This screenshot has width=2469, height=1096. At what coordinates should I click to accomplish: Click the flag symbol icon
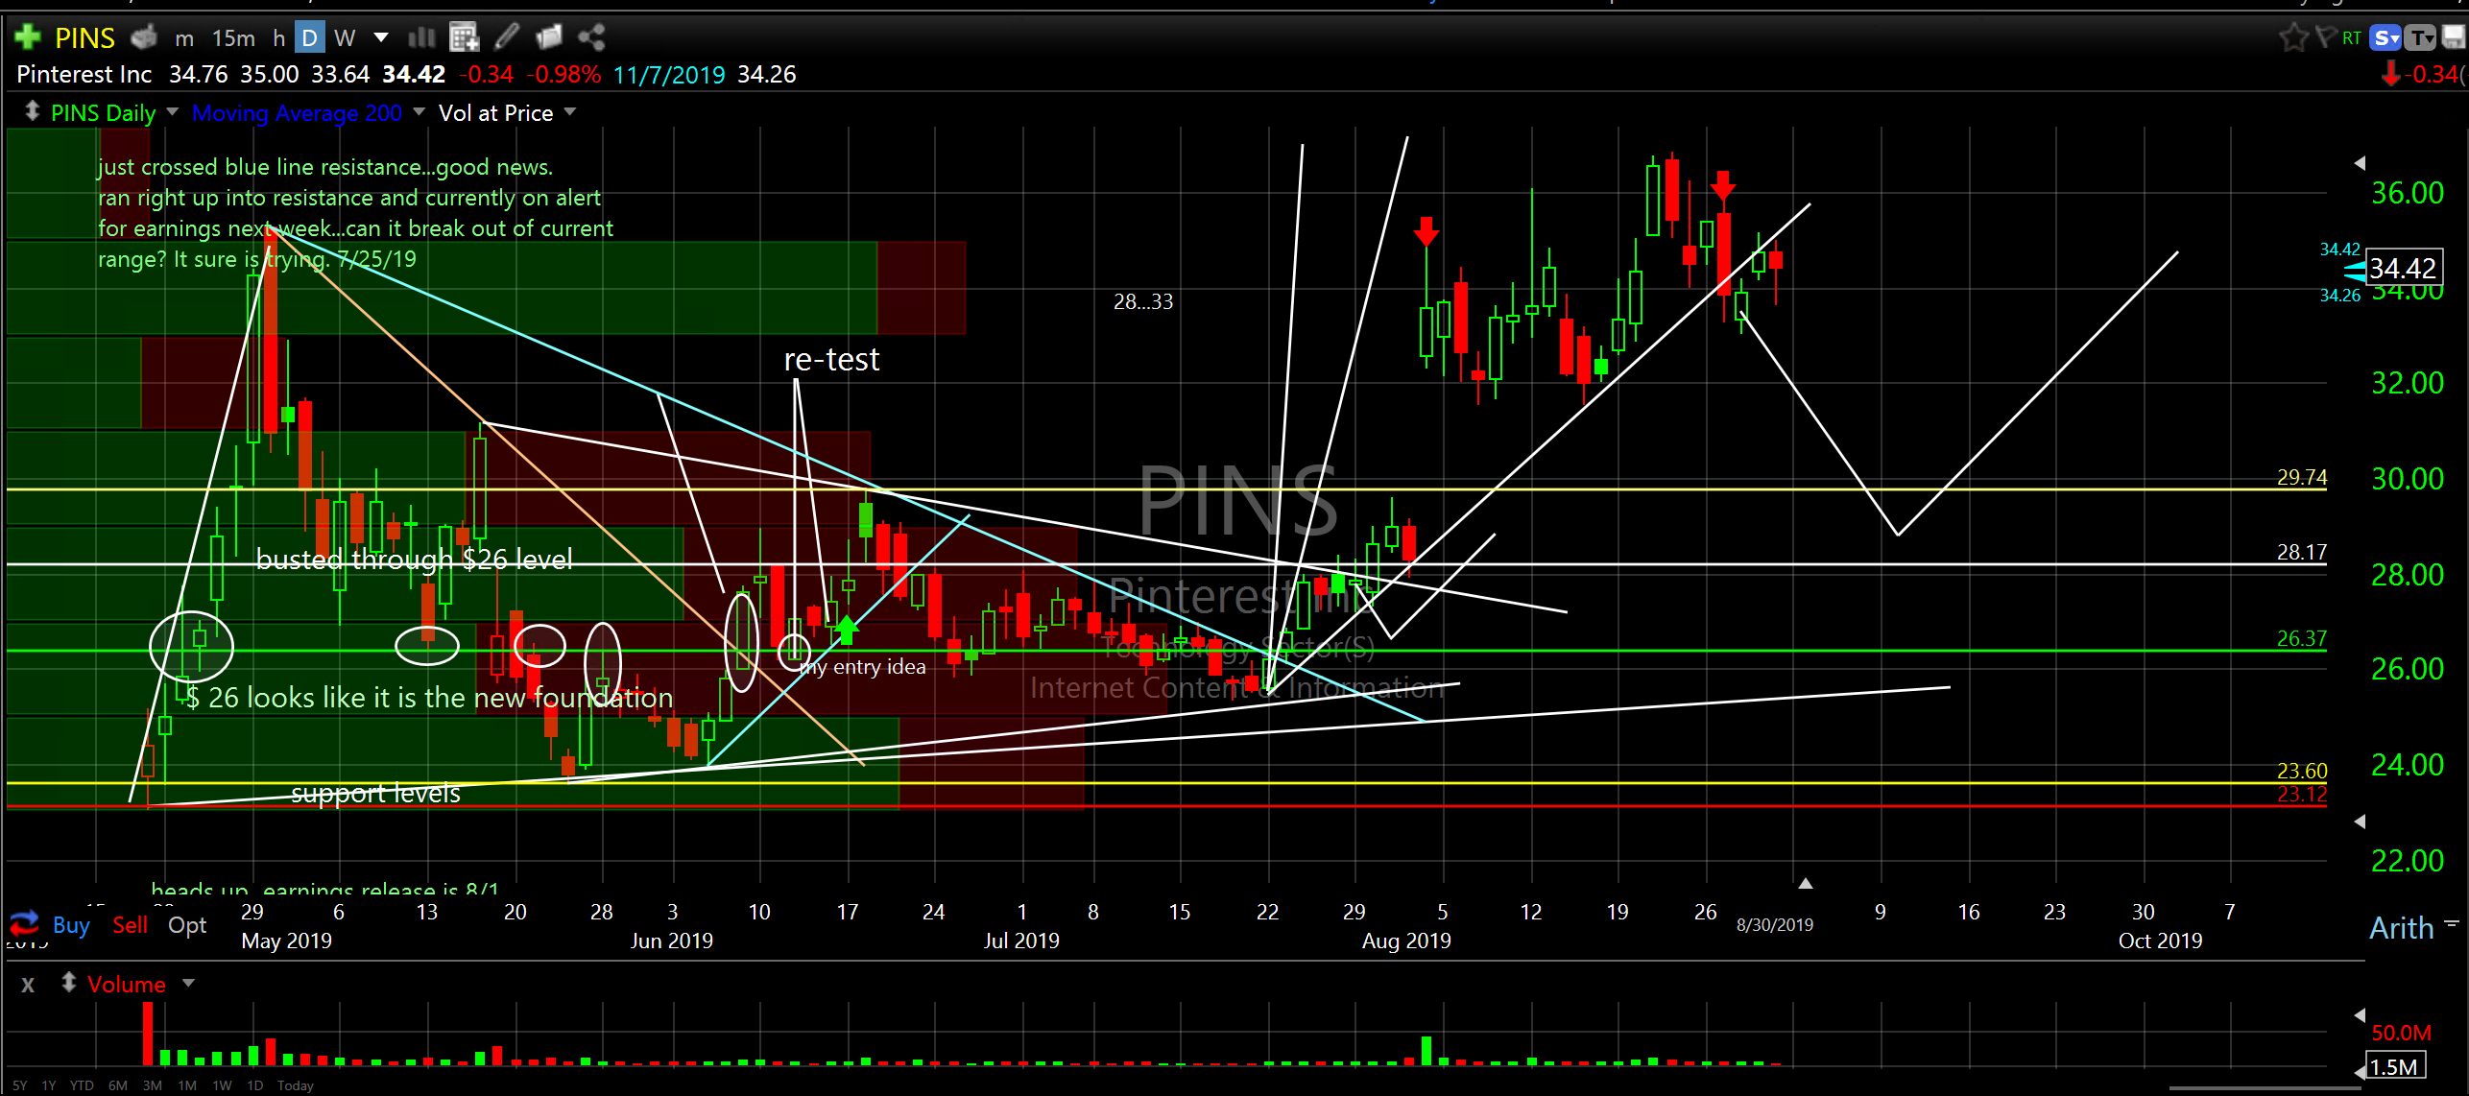click(x=2324, y=37)
